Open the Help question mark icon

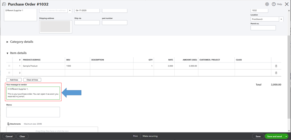coord(274,4)
